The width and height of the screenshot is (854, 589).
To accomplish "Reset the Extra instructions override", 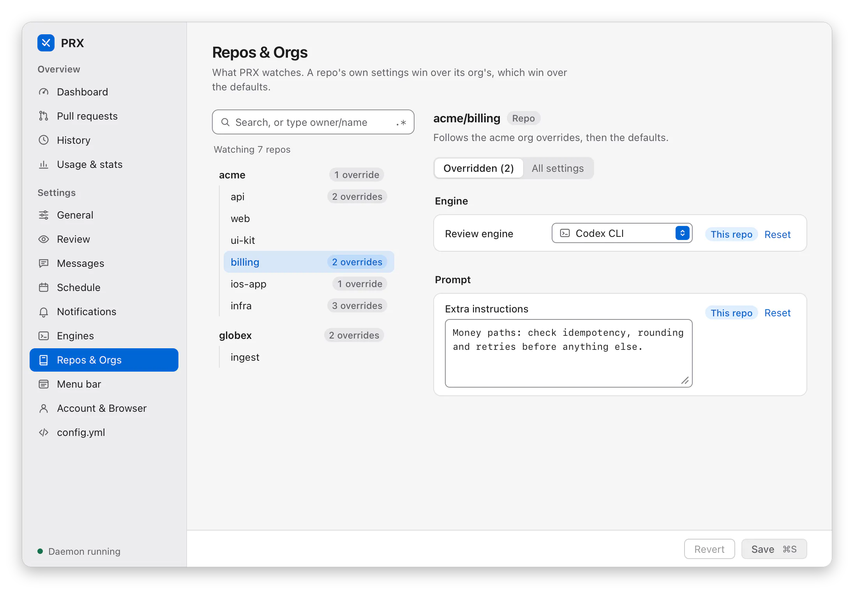I will point(777,313).
